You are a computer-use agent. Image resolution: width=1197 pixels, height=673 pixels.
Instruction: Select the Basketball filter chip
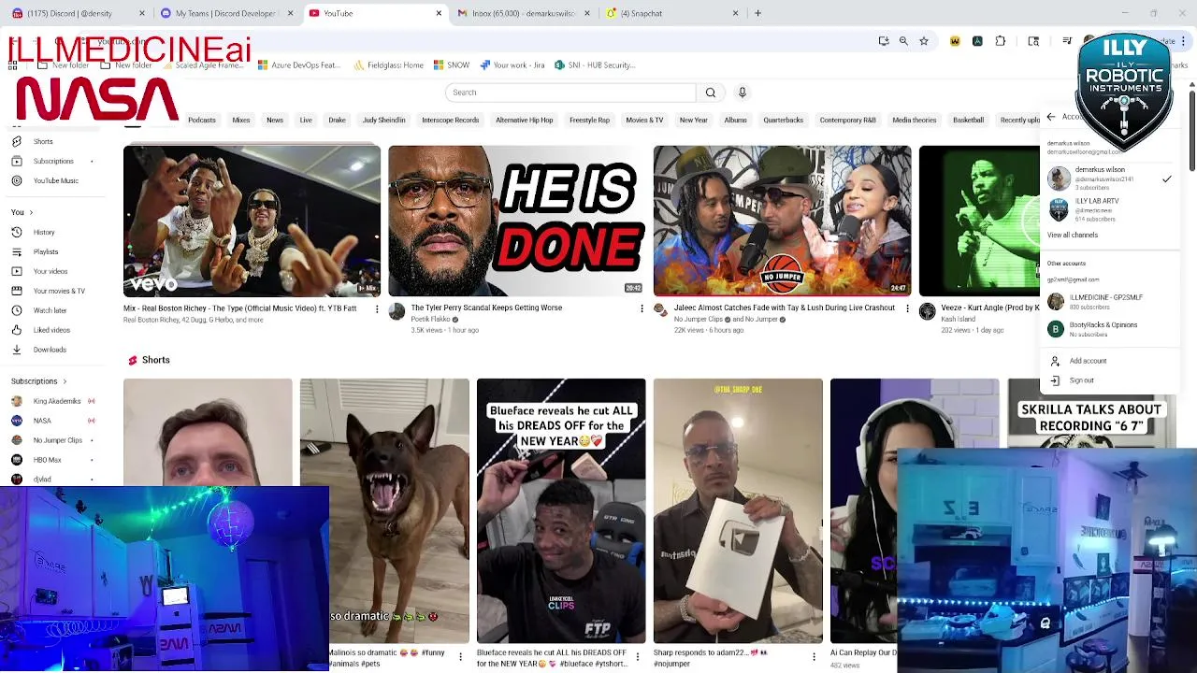tap(969, 120)
